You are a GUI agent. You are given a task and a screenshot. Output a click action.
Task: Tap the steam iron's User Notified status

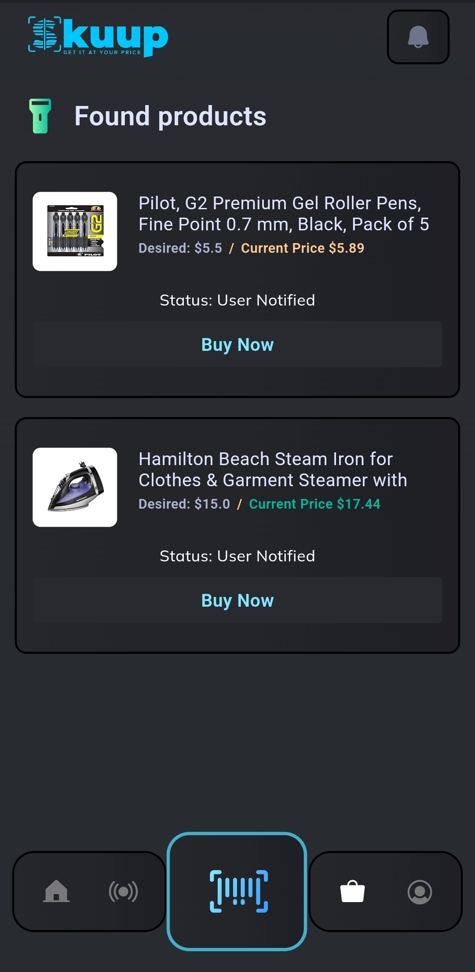[x=237, y=556]
